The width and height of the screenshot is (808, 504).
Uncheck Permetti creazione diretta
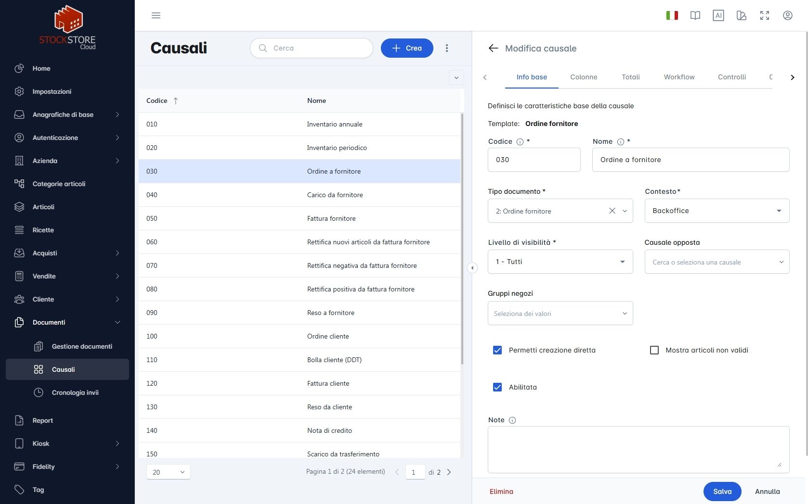click(497, 350)
